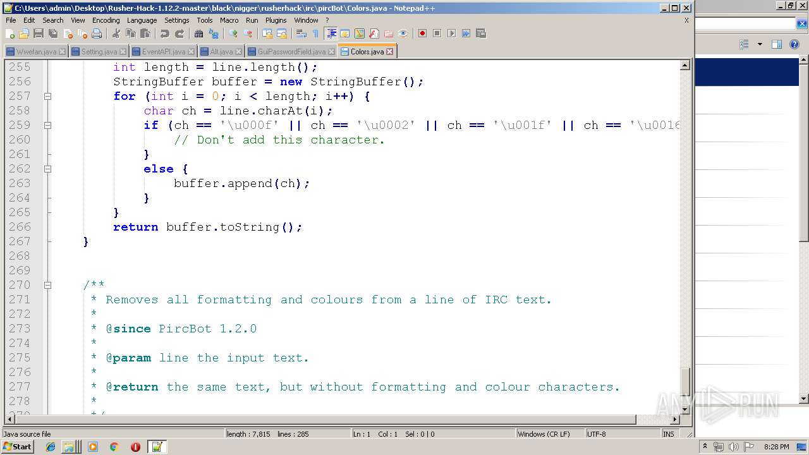Open Folder as Workspace icon
Image resolution: width=809 pixels, height=455 pixels.
[x=389, y=33]
